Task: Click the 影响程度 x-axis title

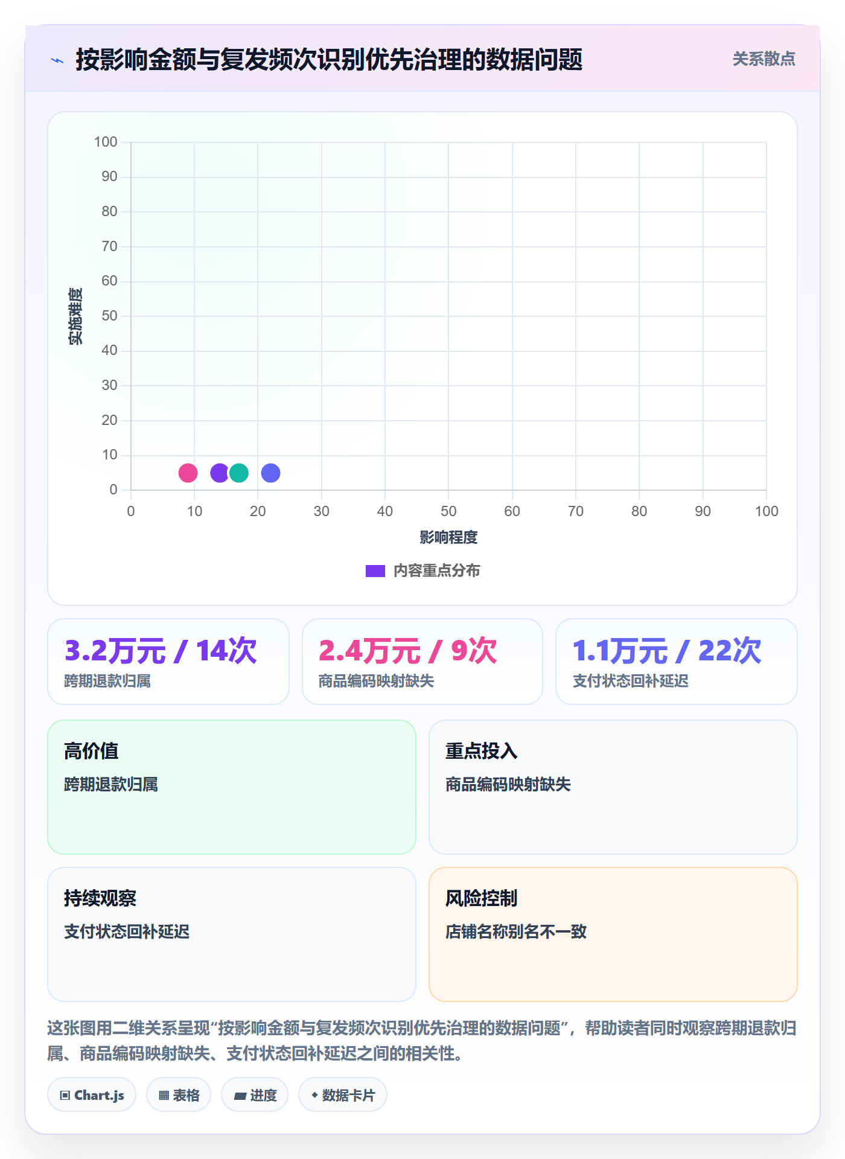Action: click(448, 537)
